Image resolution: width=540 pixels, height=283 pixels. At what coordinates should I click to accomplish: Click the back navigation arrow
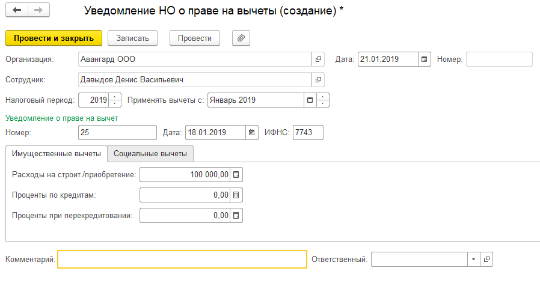16,11
